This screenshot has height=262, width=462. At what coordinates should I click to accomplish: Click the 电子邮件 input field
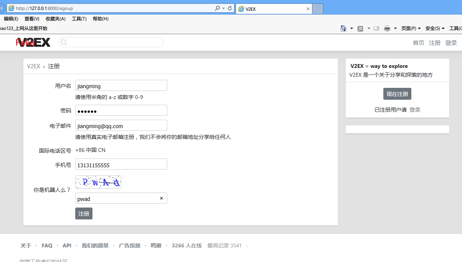(x=121, y=125)
